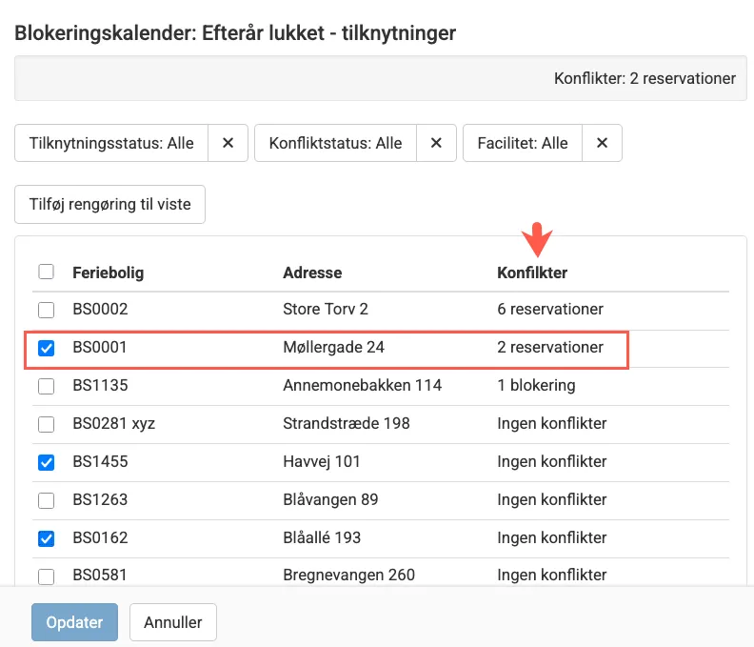Click the BS1455 holiday home name
The height and width of the screenshot is (647, 754).
(100, 461)
